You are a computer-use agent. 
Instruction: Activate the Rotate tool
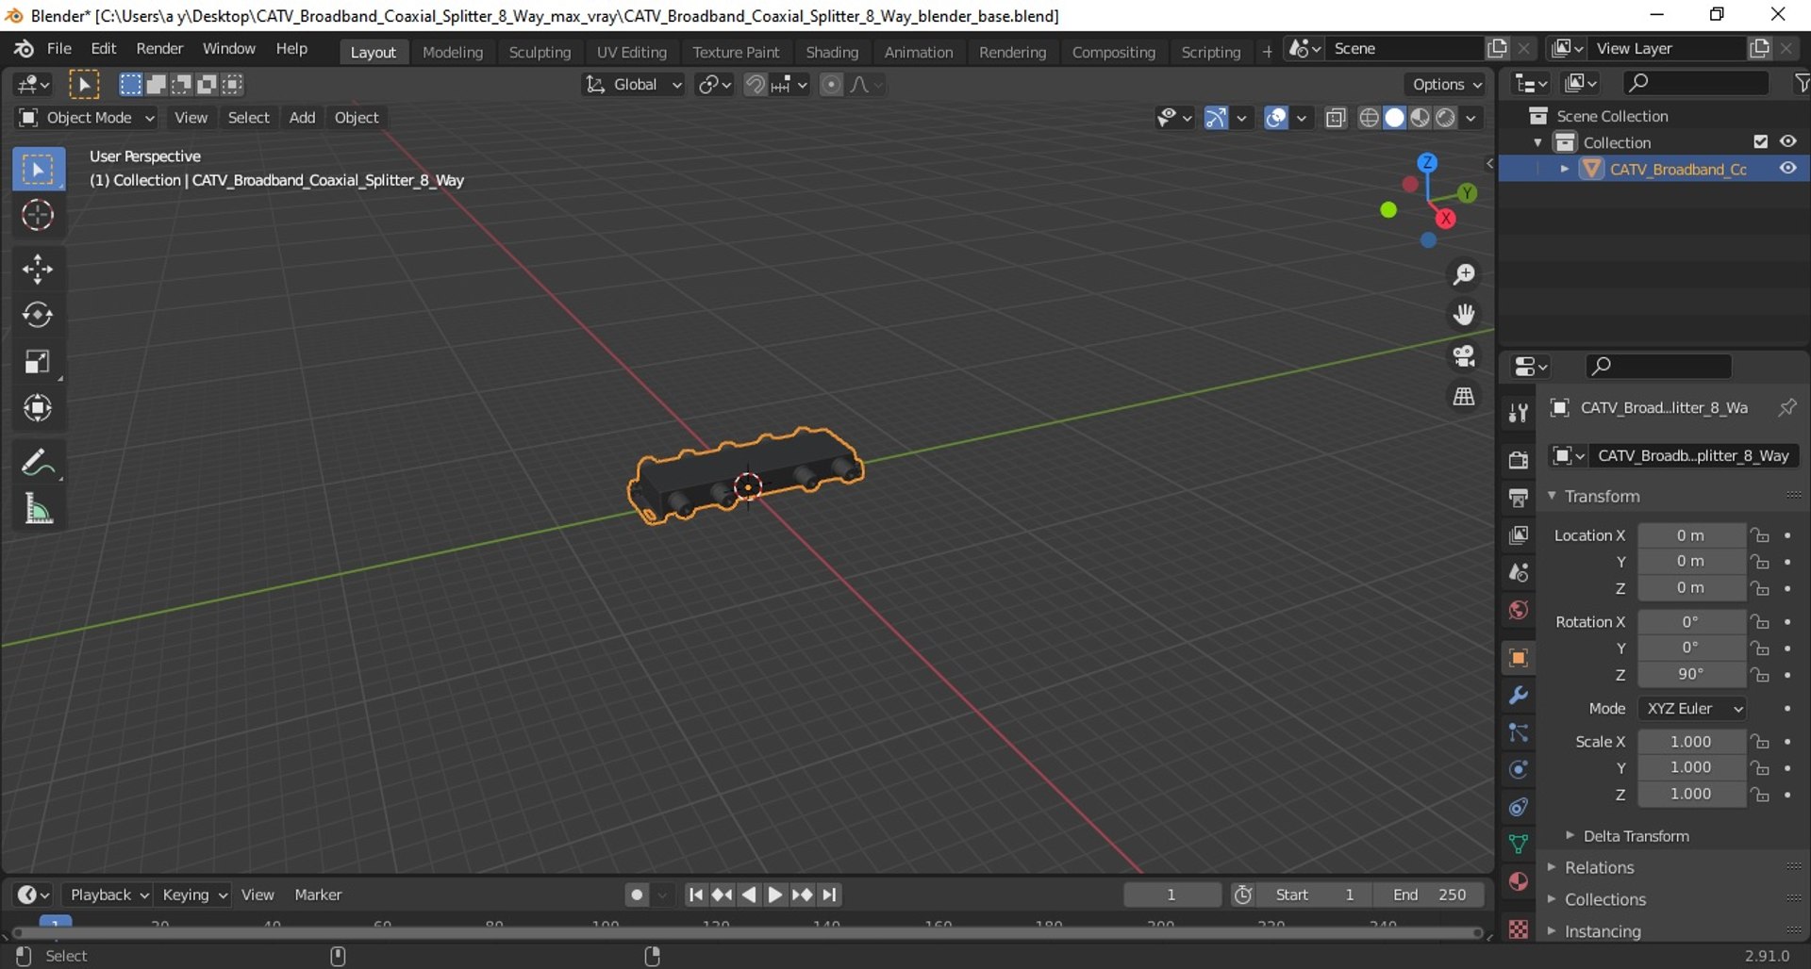[x=38, y=315]
